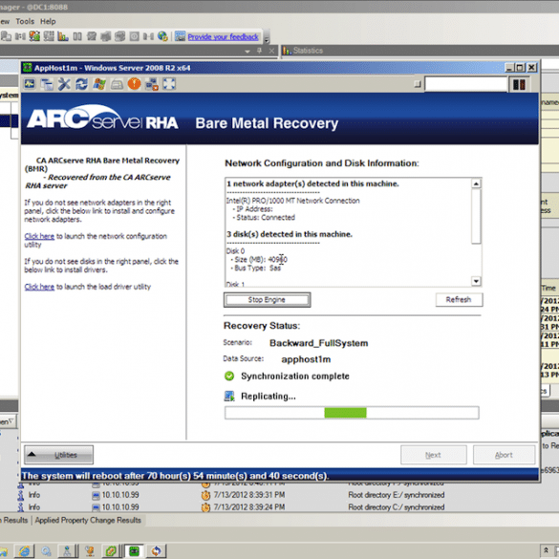The width and height of the screenshot is (559, 559).
Task: Click the disk info scrollbar up arrow
Action: coord(476,183)
